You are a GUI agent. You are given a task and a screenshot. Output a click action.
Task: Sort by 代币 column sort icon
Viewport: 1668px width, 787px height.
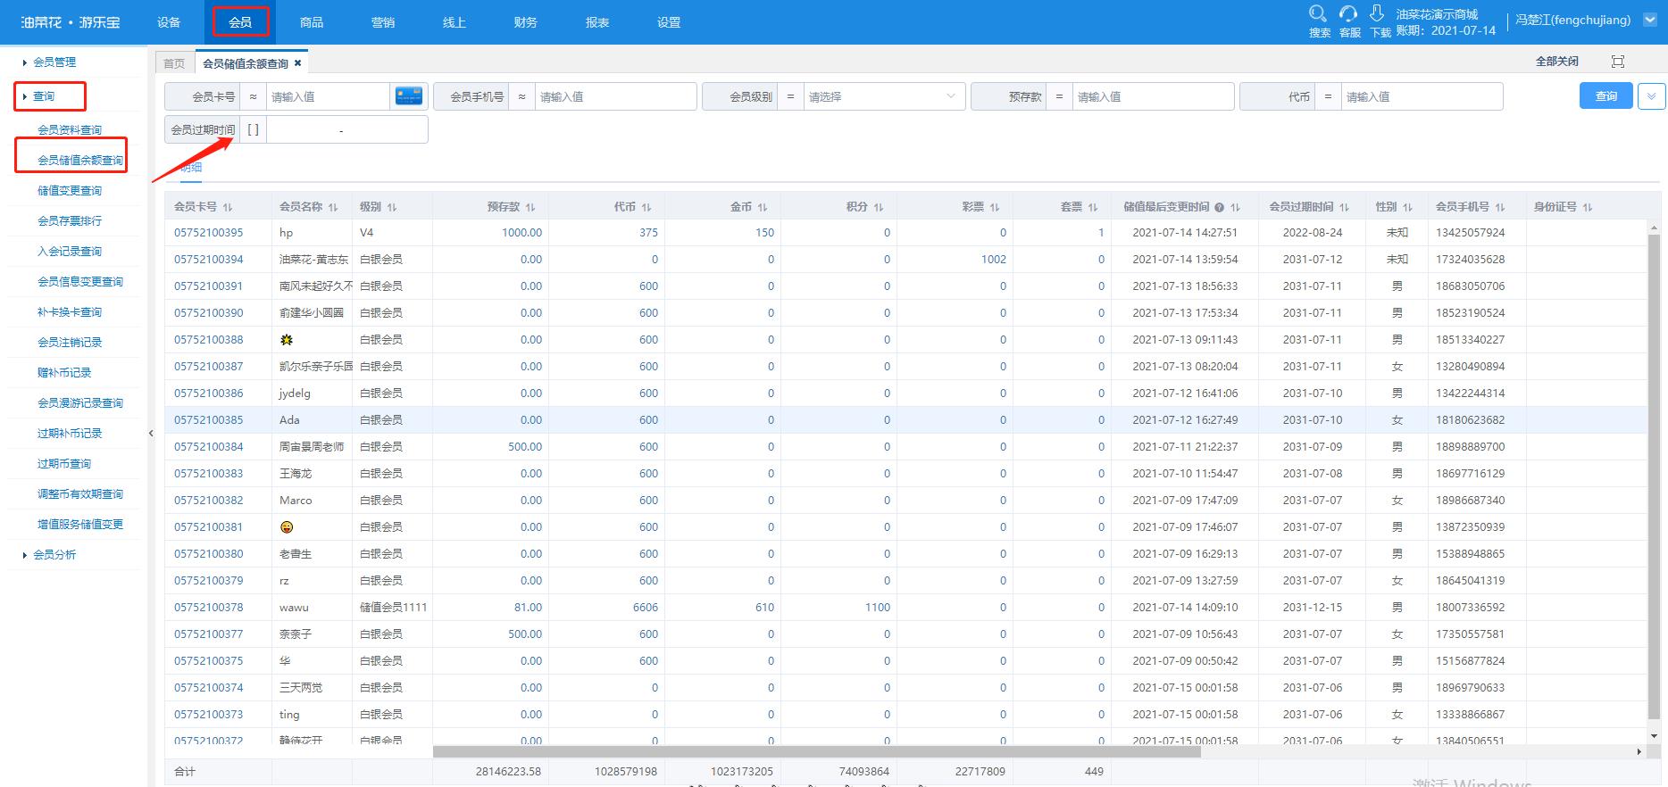646,207
